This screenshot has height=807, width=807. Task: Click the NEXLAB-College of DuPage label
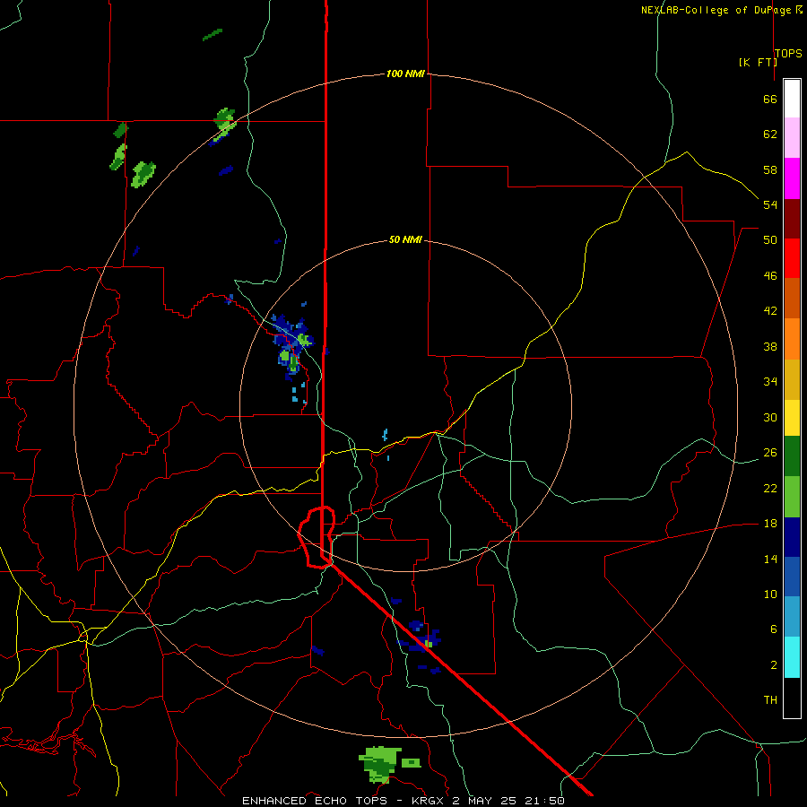tap(716, 10)
